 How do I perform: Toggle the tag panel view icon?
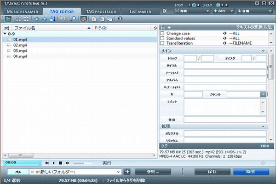coord(8,19)
